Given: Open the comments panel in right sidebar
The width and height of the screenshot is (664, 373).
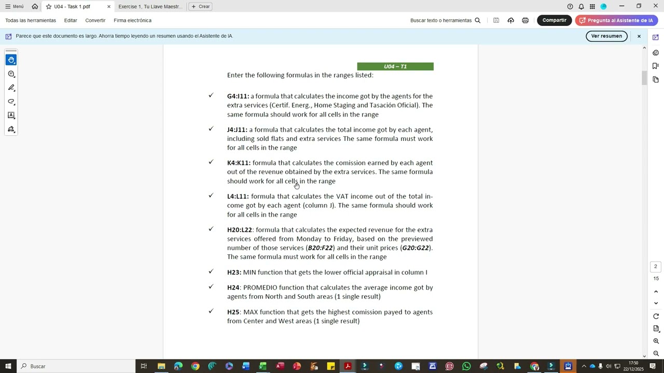Looking at the screenshot, I should pyautogui.click(x=656, y=52).
